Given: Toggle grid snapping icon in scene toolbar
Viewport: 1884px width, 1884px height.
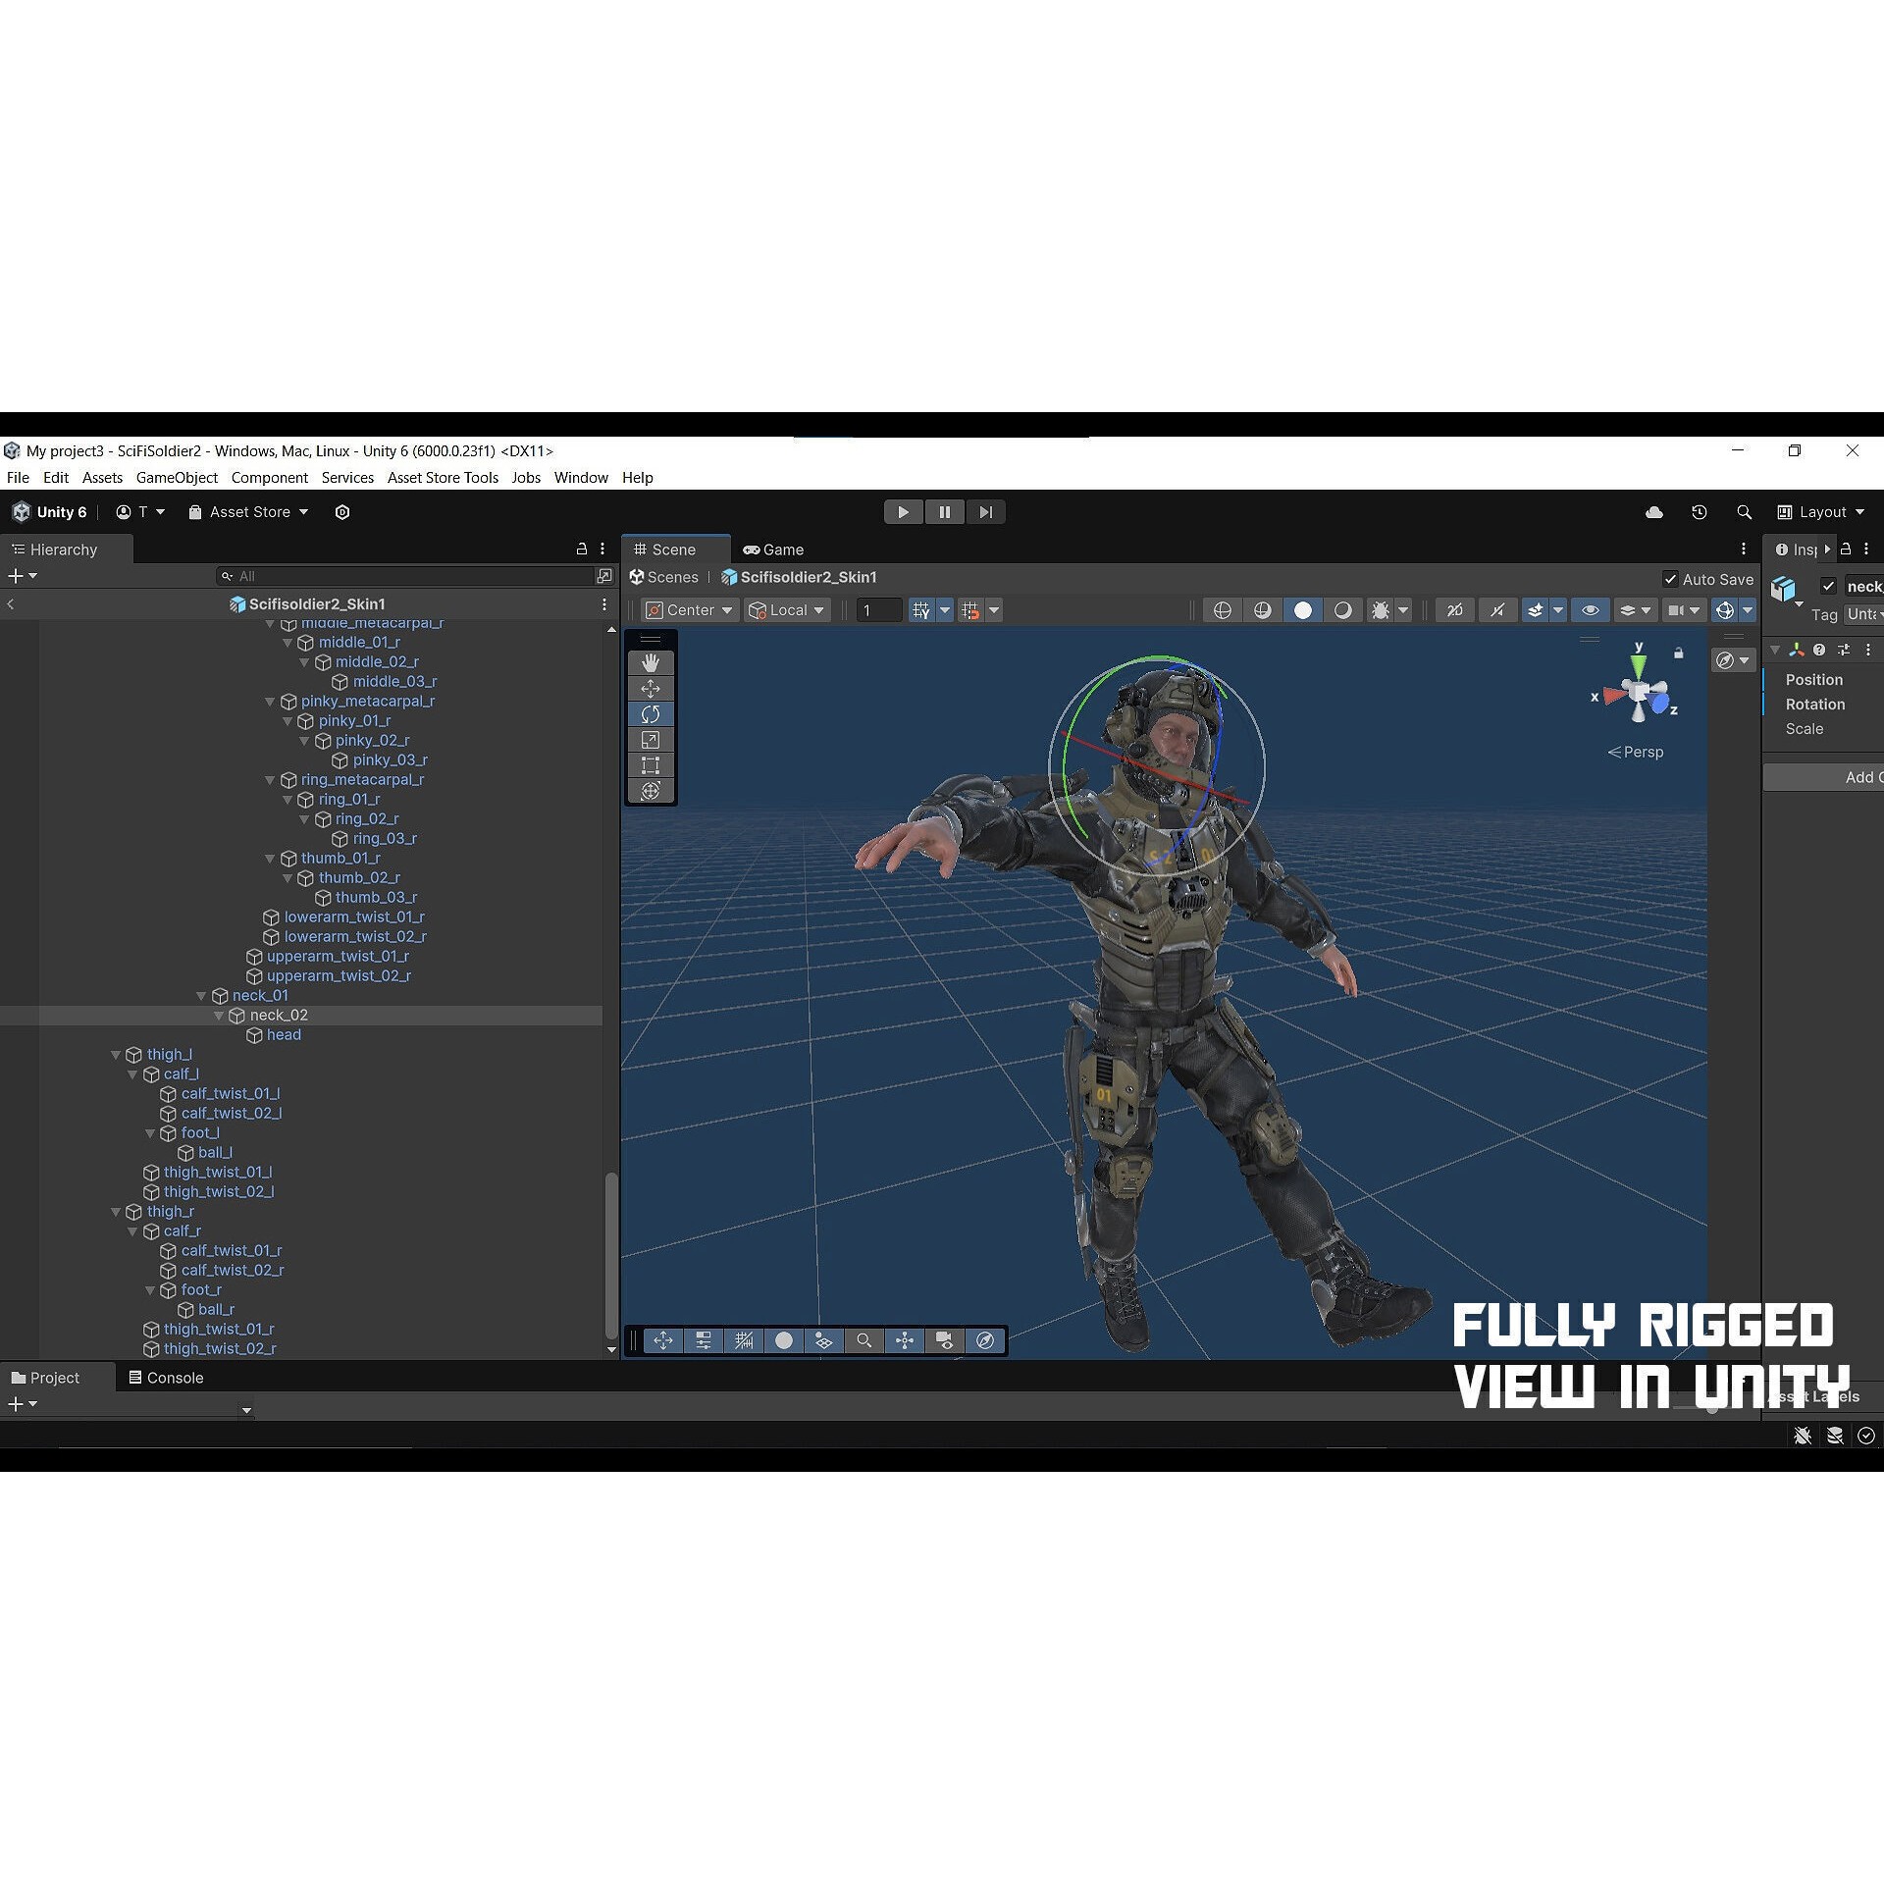Looking at the screenshot, I should pos(970,610).
